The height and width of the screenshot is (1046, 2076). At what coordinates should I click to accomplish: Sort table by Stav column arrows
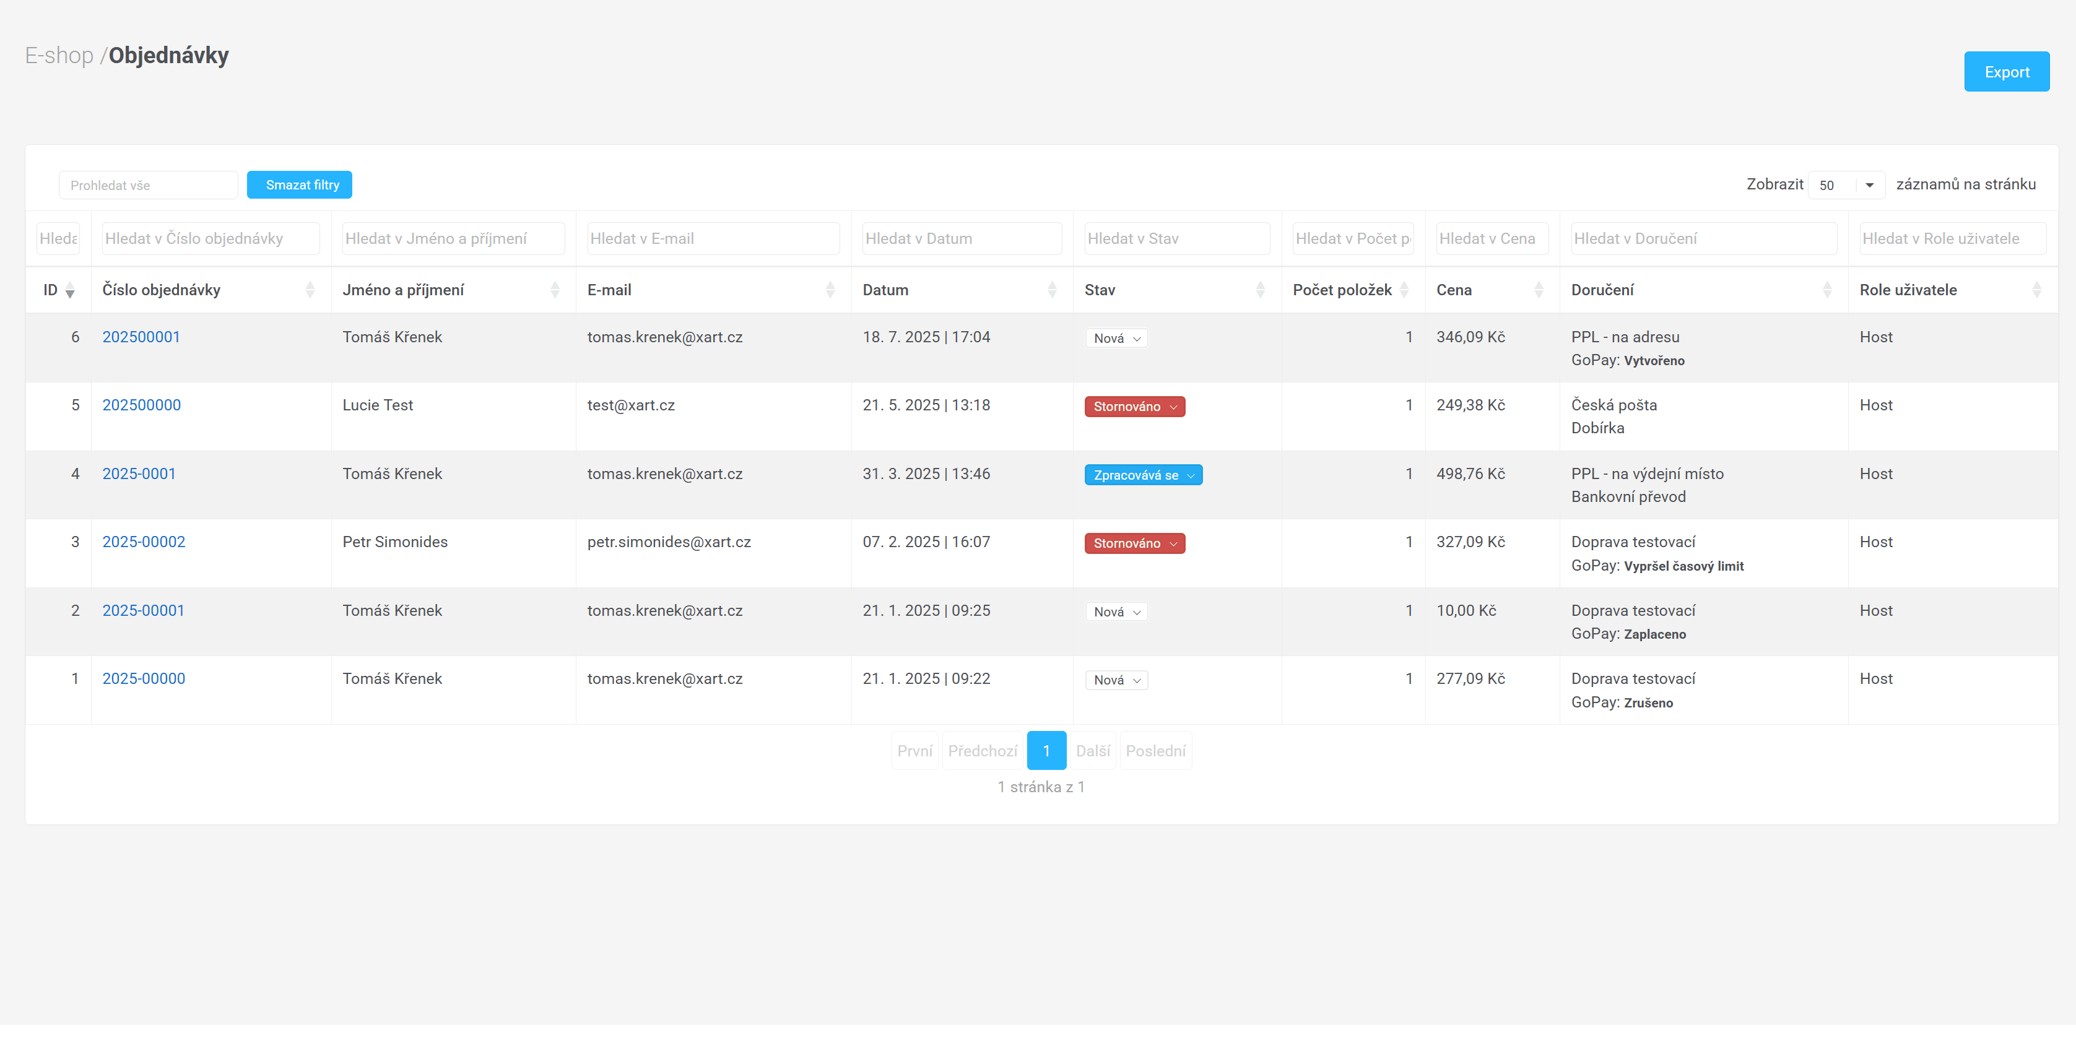click(x=1261, y=290)
